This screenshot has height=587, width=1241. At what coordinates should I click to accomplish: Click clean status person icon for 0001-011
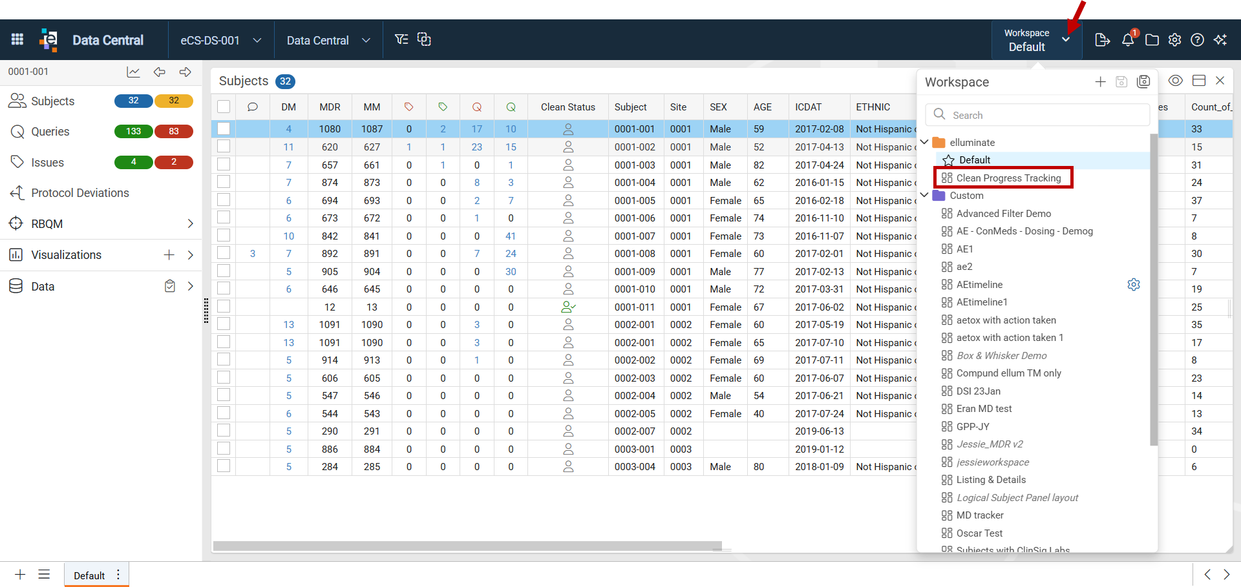coord(568,307)
